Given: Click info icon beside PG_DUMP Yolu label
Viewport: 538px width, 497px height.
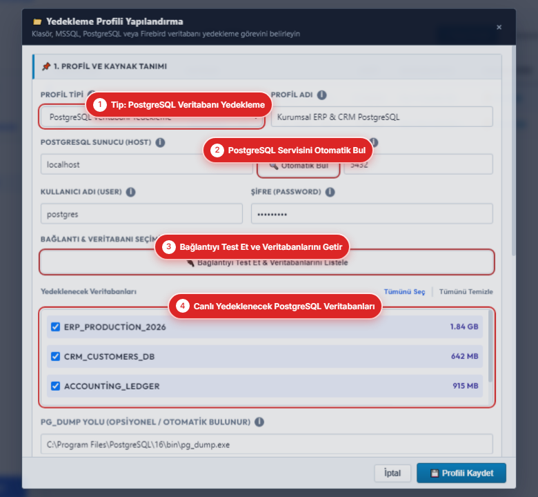Looking at the screenshot, I should (259, 422).
